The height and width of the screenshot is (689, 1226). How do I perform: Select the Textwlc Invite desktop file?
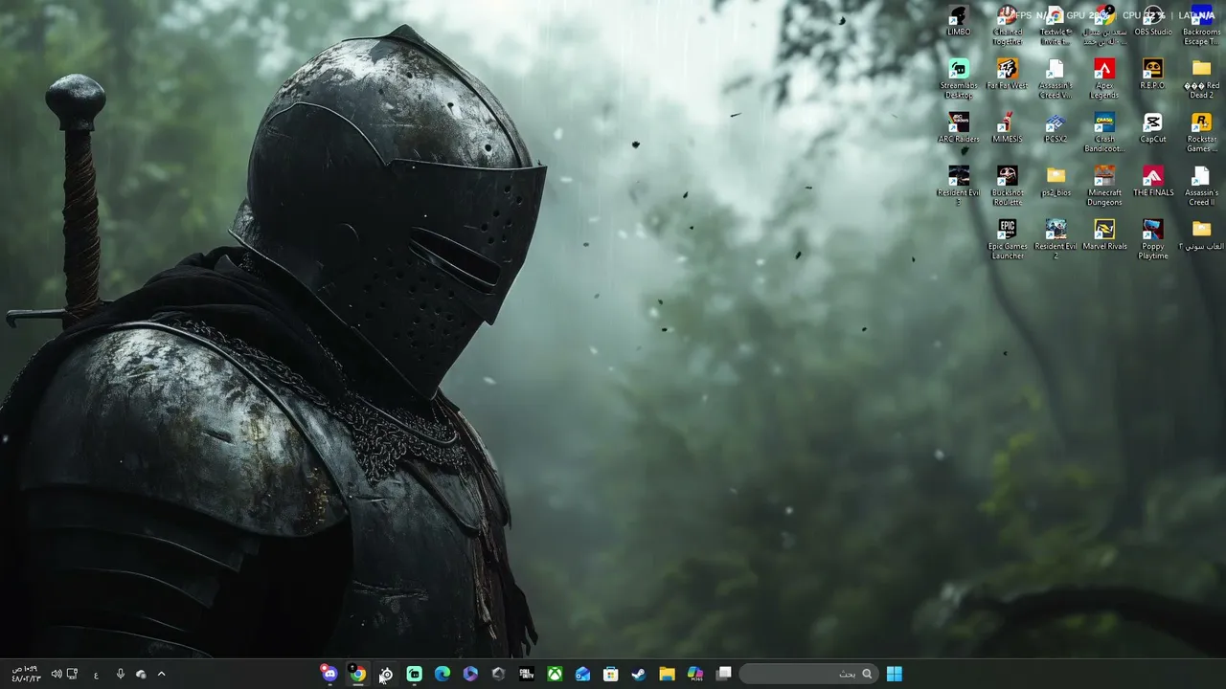[1056, 26]
